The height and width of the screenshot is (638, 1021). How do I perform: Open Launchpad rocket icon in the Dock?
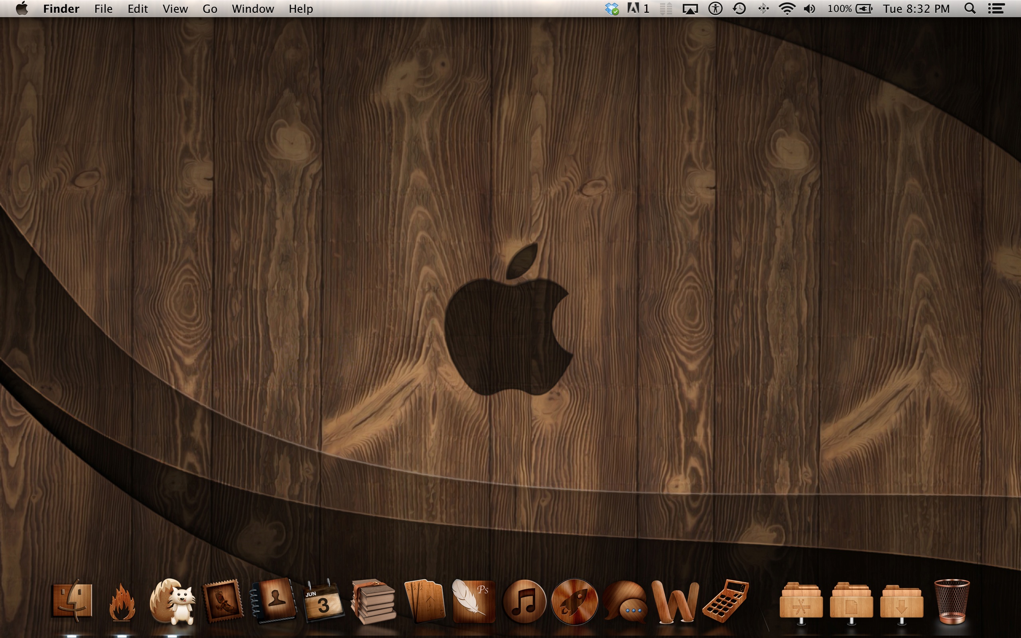575,601
